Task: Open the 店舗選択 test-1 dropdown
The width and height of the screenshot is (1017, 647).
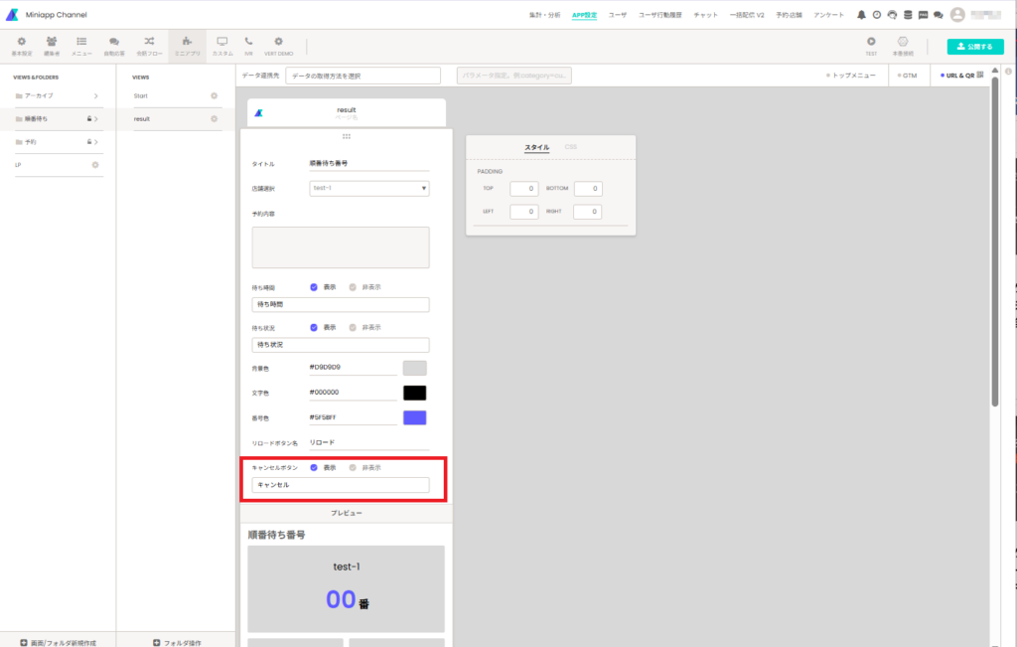Action: pyautogui.click(x=368, y=188)
